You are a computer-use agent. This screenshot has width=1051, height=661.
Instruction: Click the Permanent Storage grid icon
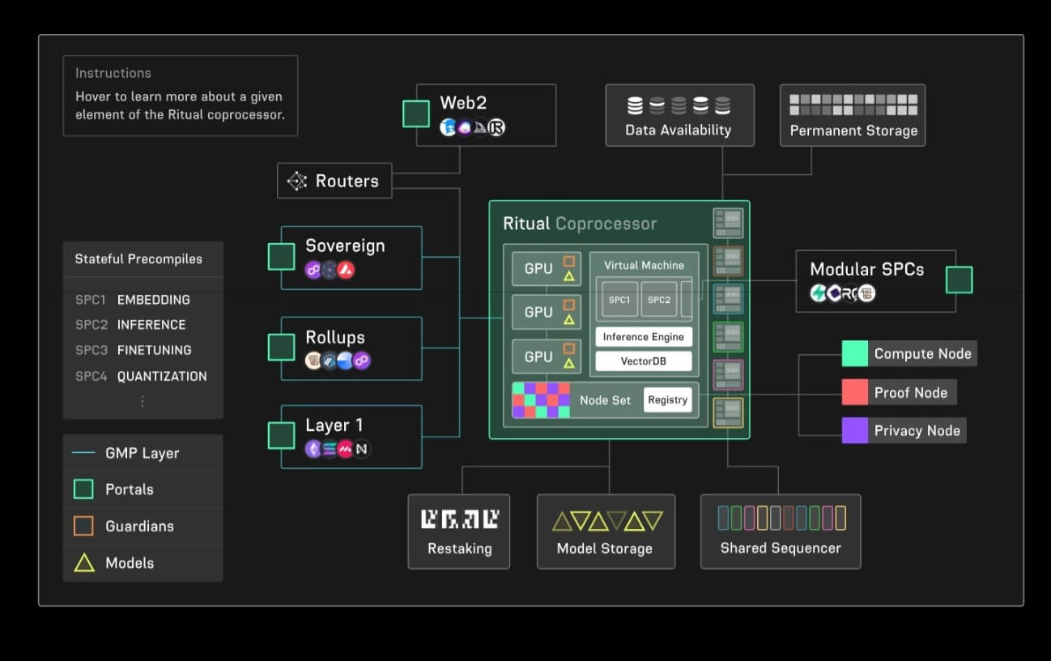[x=853, y=104]
